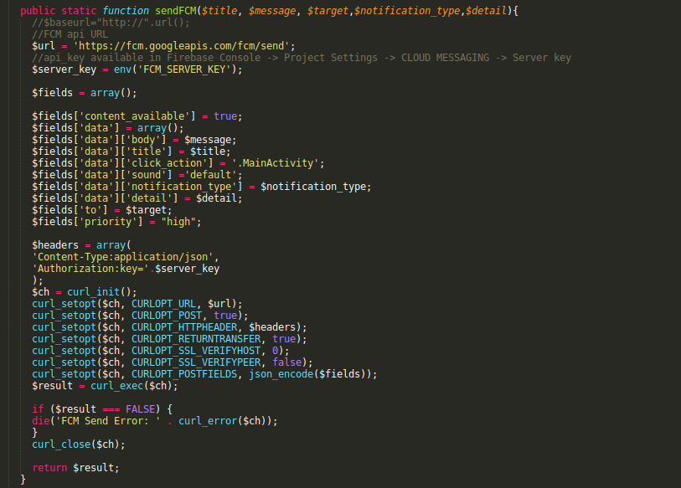Click the curl_close($ch); line
Viewport: 681px width, 488px height.
coord(79,444)
